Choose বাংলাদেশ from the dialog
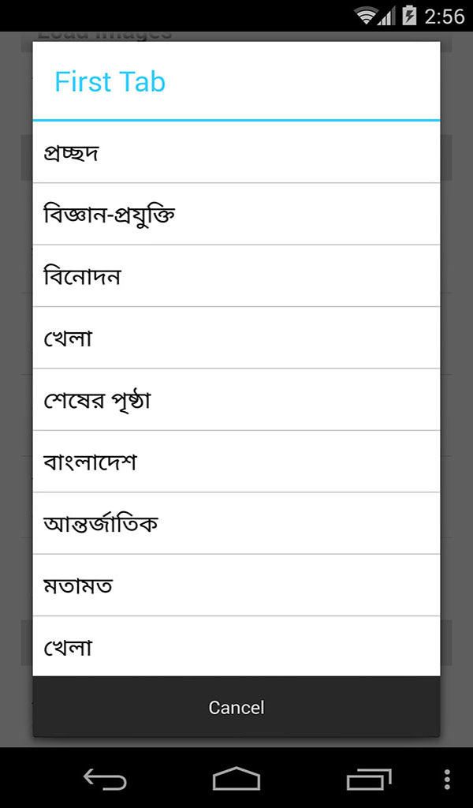This screenshot has width=473, height=808. [236, 461]
